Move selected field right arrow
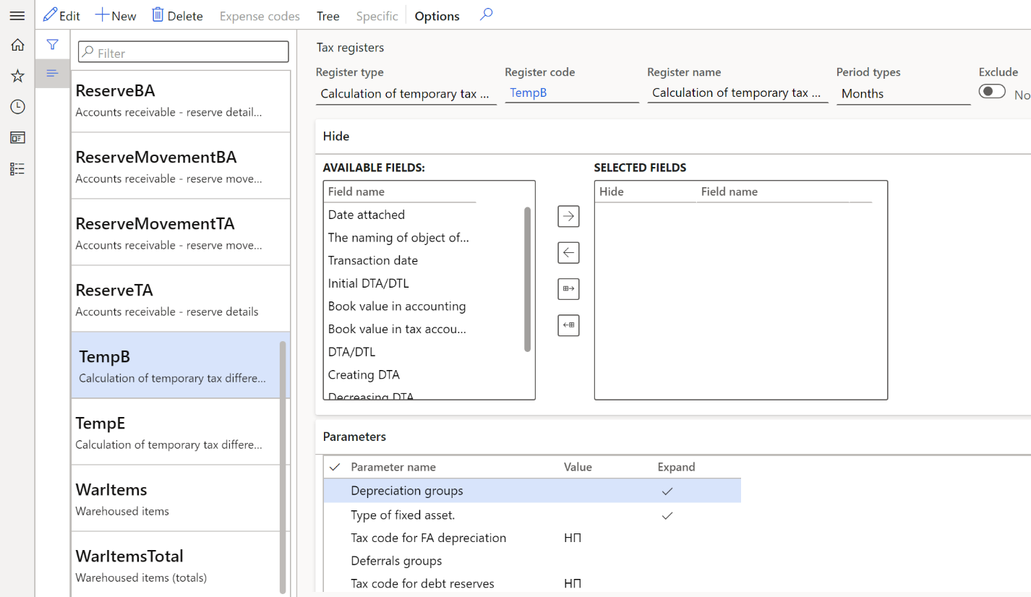Screen dimensions: 1031x597 point(568,216)
